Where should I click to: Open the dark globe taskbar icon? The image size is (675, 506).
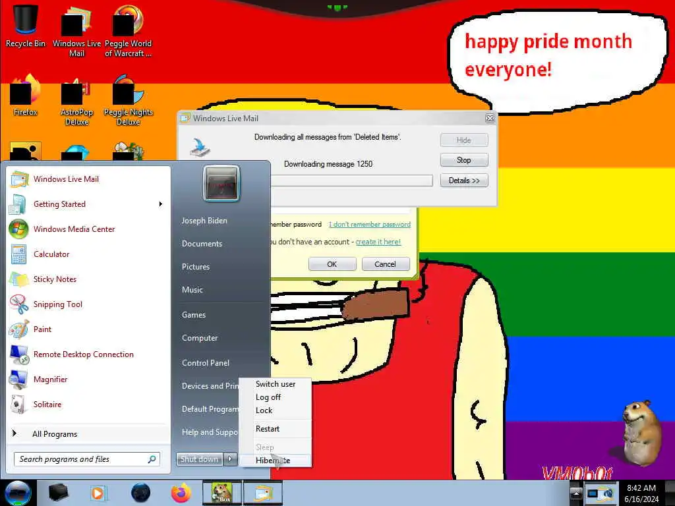(x=140, y=493)
